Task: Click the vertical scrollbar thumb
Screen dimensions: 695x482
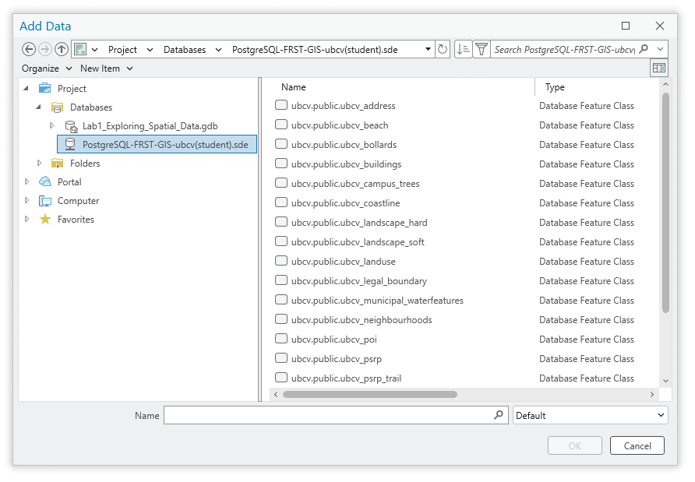Action: (665, 203)
